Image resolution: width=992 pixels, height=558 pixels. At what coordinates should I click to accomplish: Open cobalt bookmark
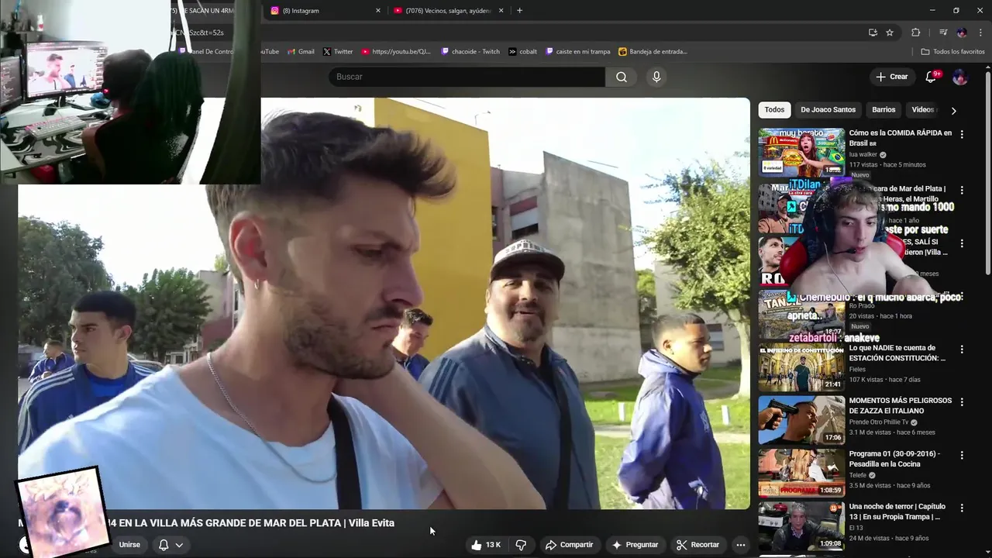point(523,51)
